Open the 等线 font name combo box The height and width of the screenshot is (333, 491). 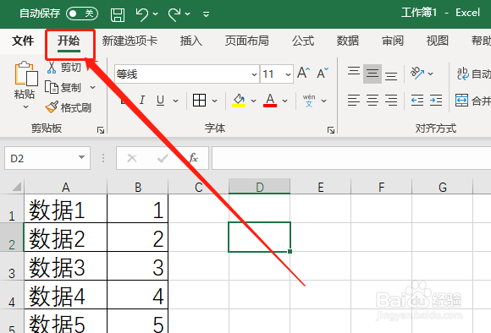coord(187,74)
